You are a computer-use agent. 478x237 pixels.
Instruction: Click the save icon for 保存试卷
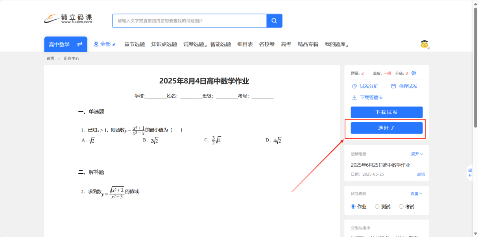pos(393,86)
